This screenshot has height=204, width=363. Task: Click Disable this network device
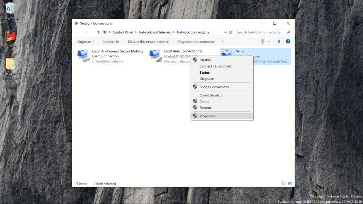point(148,42)
